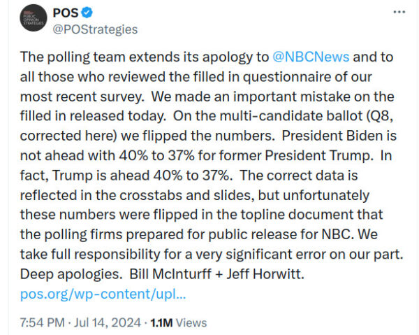Screen dimensions: 419x335
Task: Open the three-dot More options menu
Action: pyautogui.click(x=399, y=13)
